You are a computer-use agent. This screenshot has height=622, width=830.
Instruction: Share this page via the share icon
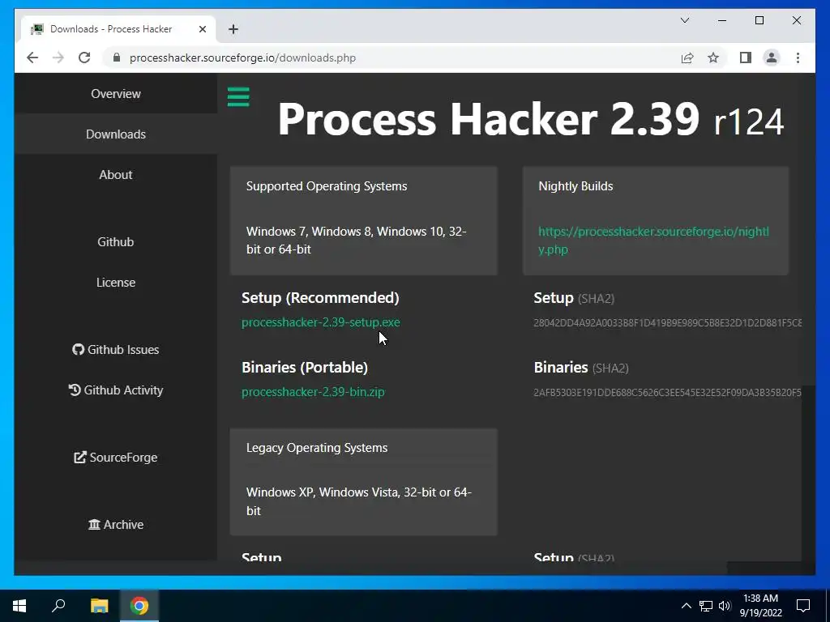pyautogui.click(x=687, y=58)
